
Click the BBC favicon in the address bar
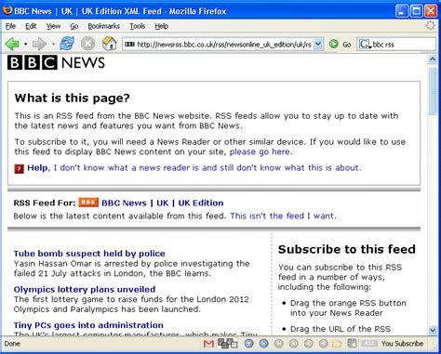129,45
